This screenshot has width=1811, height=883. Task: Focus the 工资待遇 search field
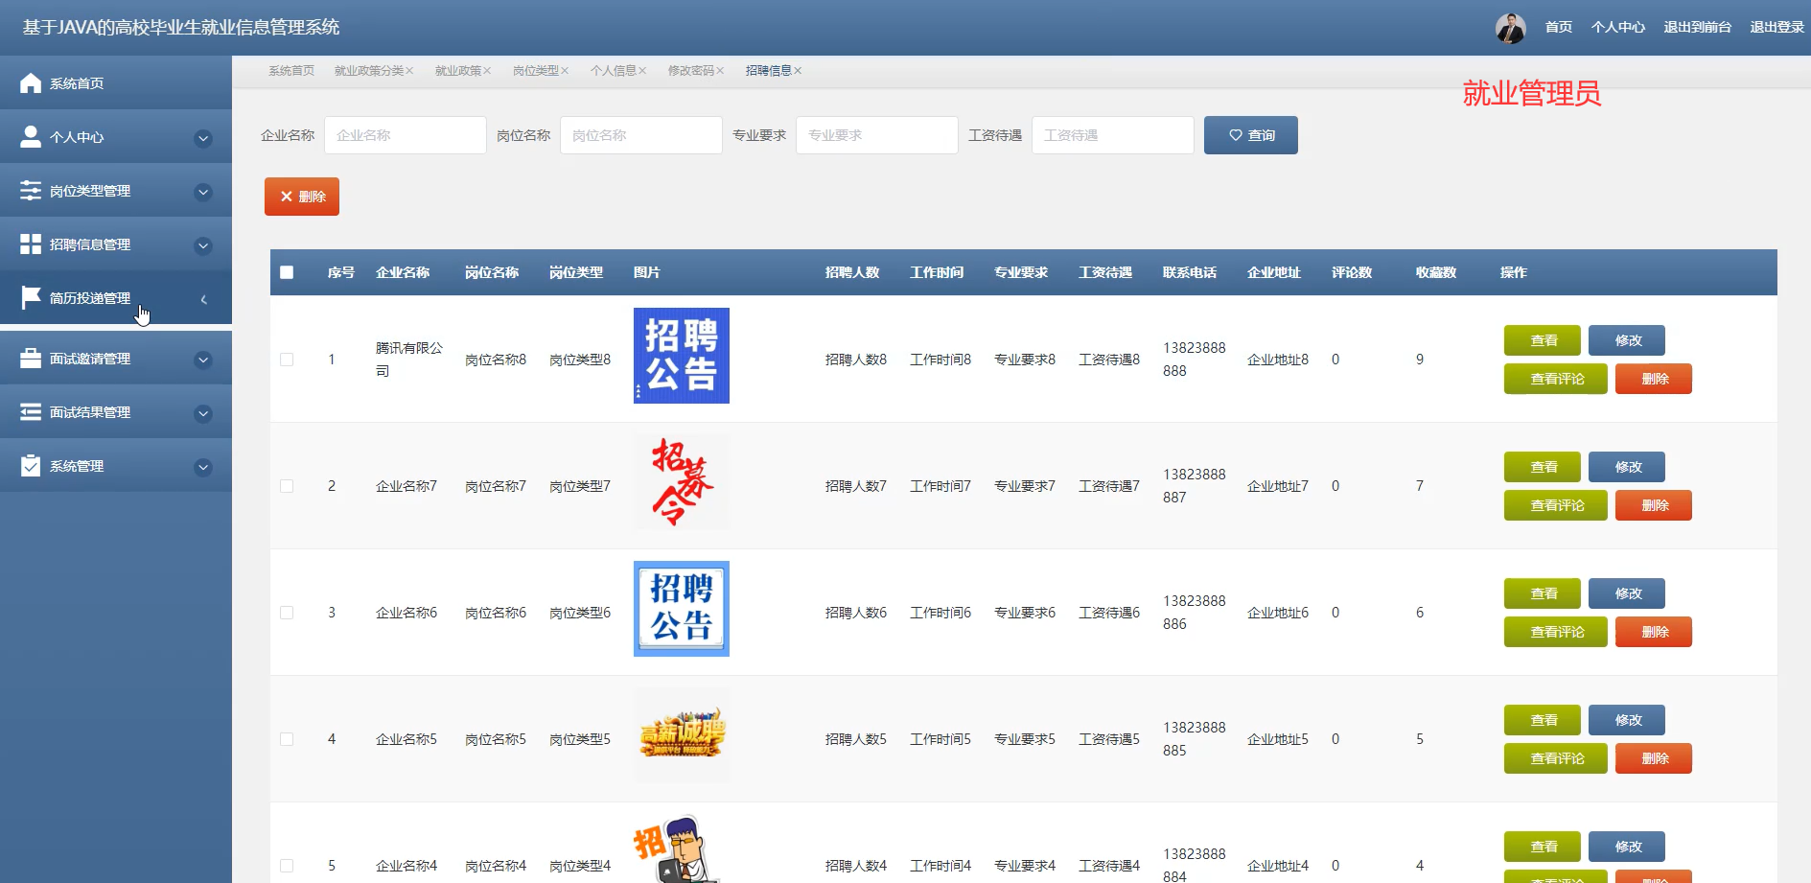pyautogui.click(x=1113, y=135)
